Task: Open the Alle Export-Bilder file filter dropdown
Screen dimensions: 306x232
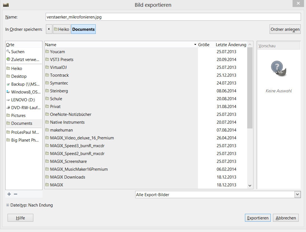Action: [218, 194]
